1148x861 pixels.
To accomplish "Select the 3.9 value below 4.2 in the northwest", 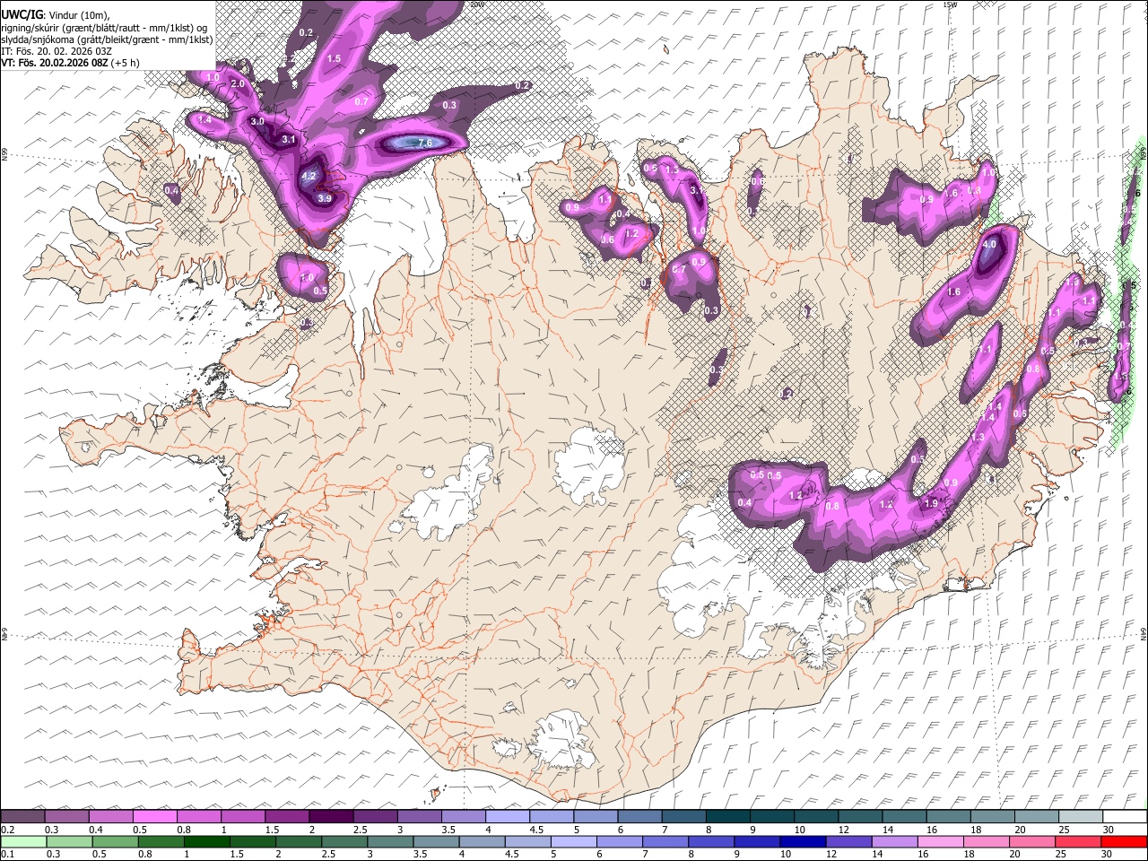I will (325, 198).
